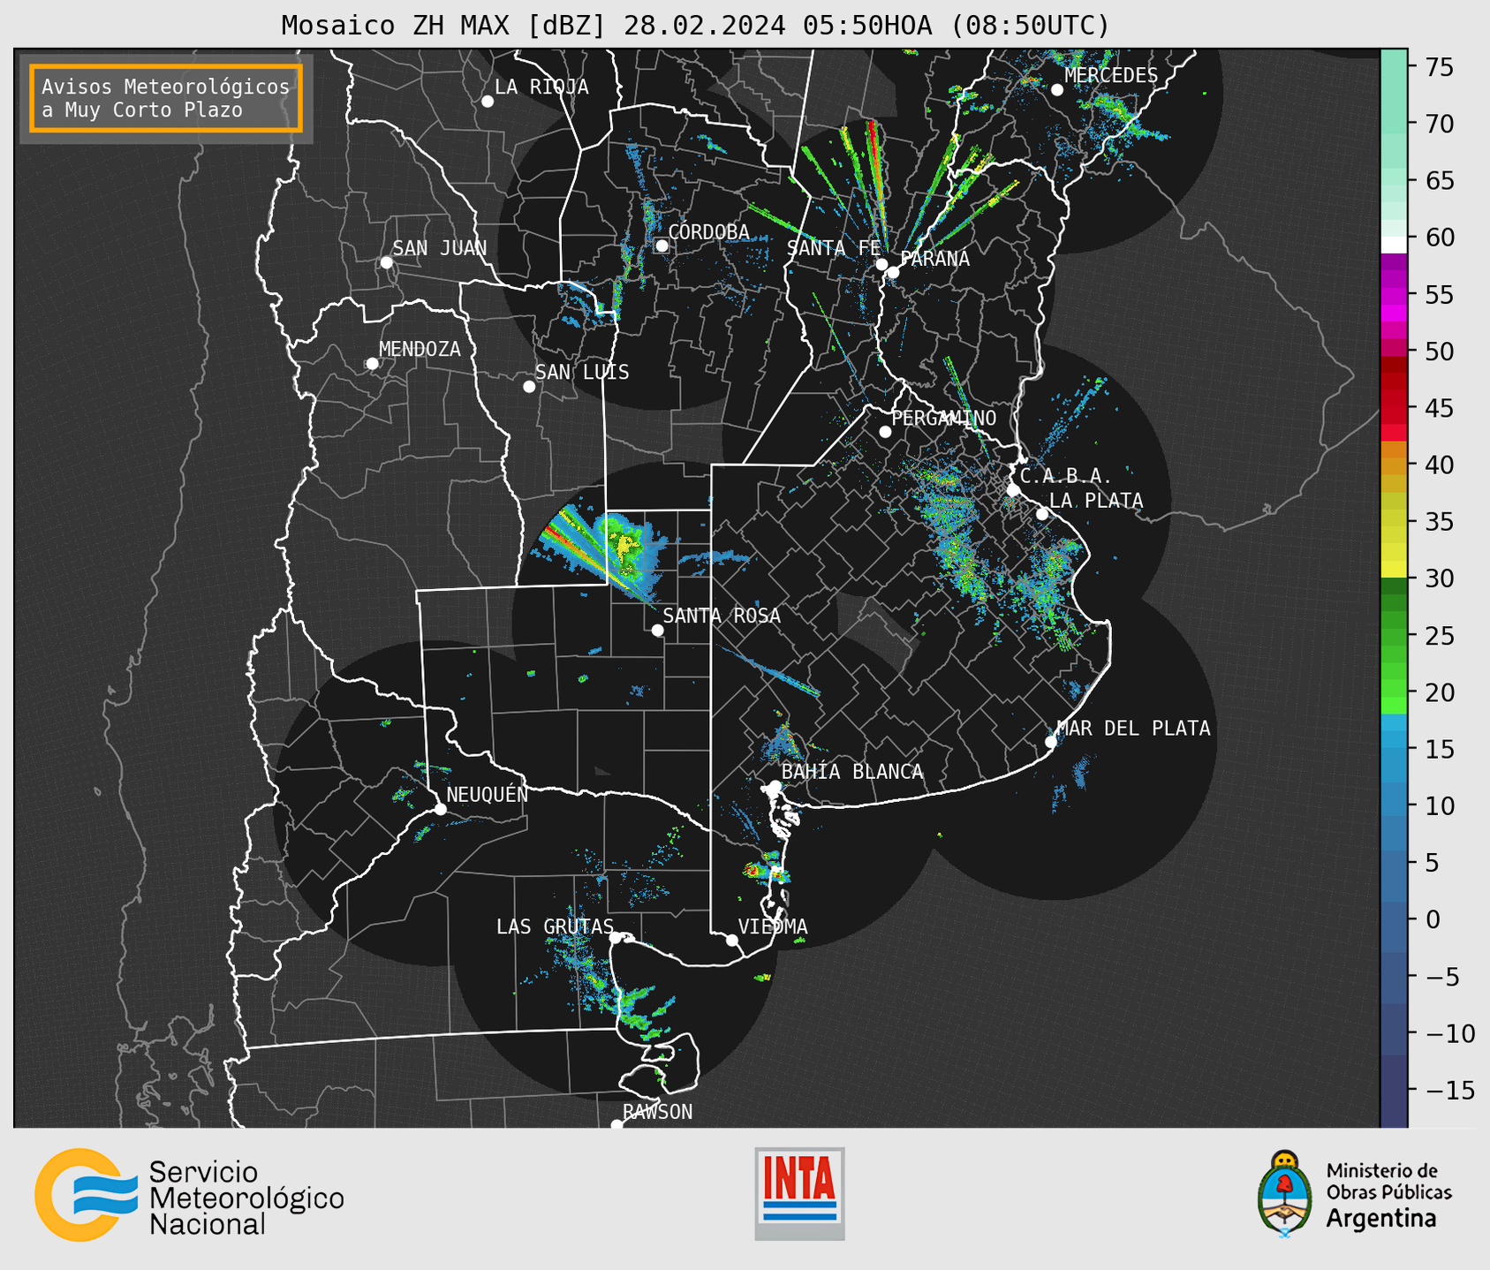Click the RAWSON city marker dot
The width and height of the screenshot is (1490, 1270).
click(x=616, y=1124)
